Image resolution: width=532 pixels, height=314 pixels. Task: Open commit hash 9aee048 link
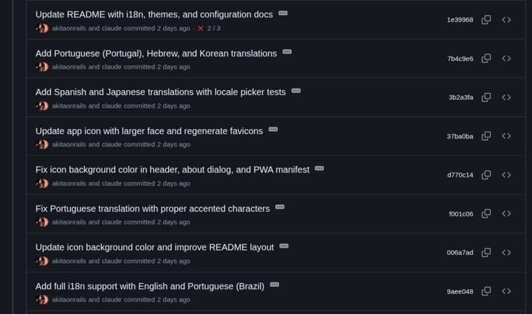pyautogui.click(x=460, y=292)
